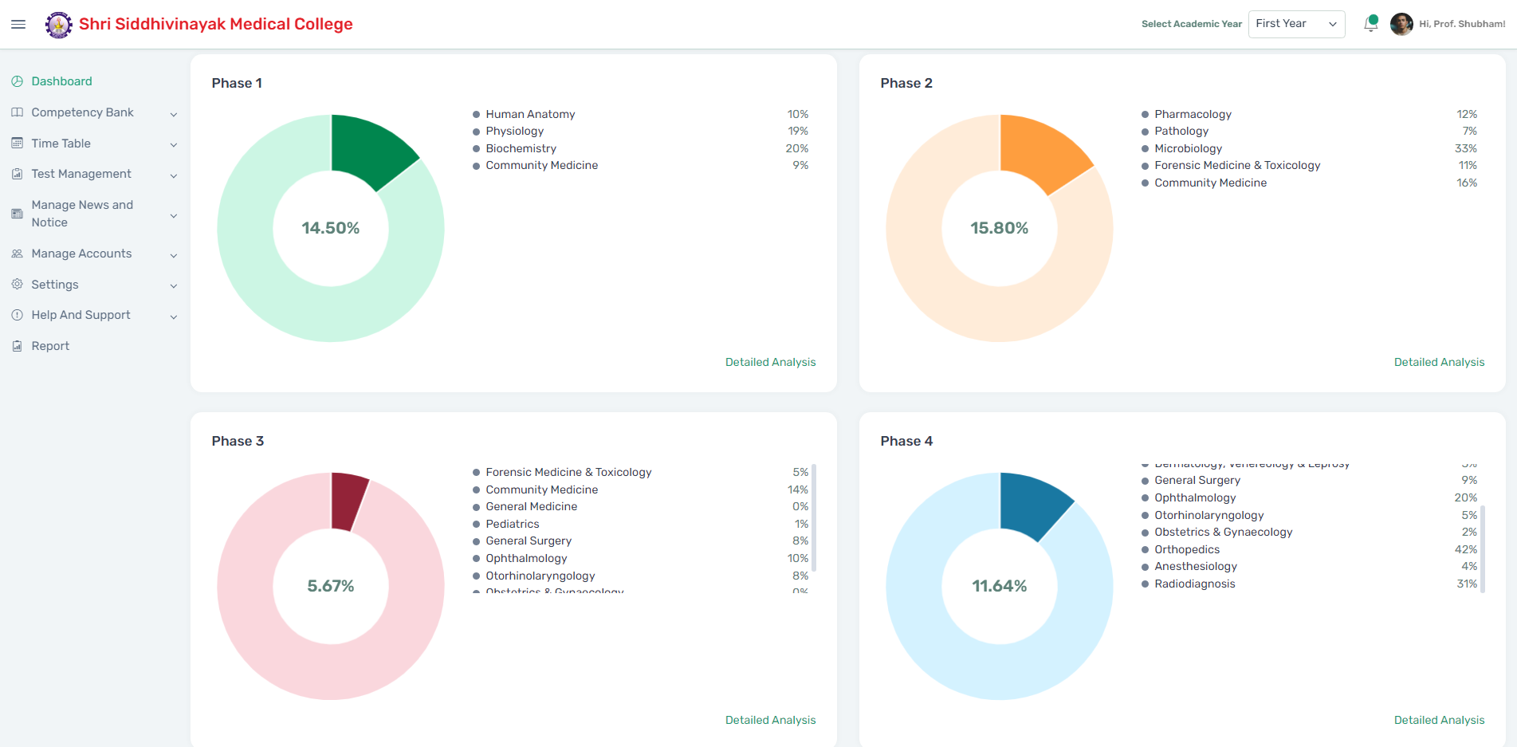Viewport: 1517px width, 747px height.
Task: Click the Prof. Shubham profile avatar
Action: (x=1401, y=24)
